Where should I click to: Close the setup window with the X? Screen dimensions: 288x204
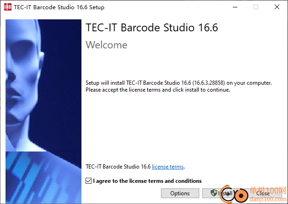[x=277, y=7]
